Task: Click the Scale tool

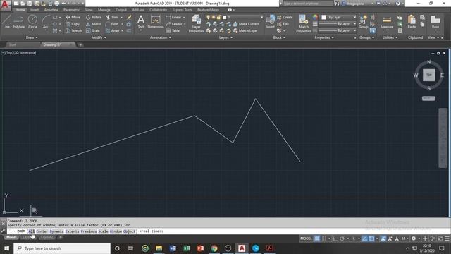Action: (92, 31)
